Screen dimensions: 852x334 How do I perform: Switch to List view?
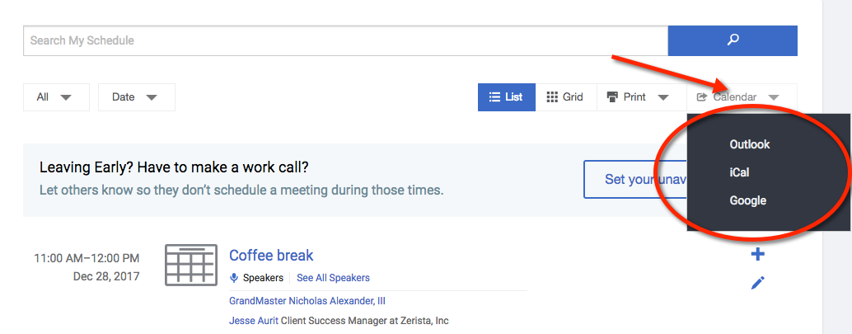pos(507,97)
